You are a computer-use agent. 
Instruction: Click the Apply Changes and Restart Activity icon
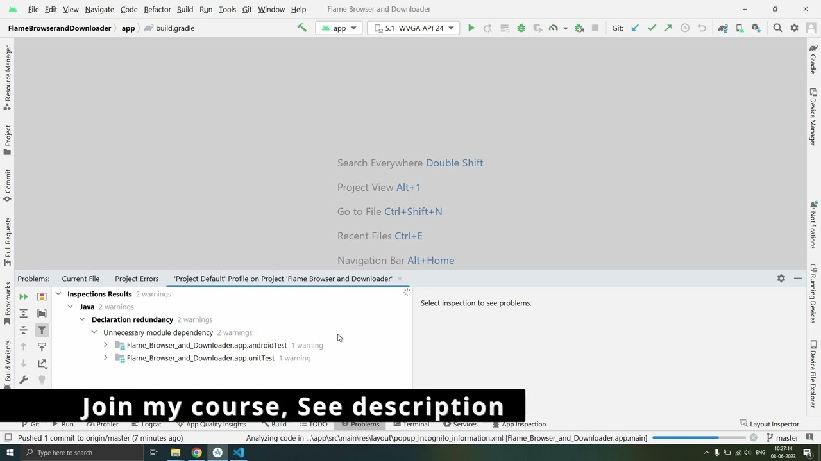487,28
